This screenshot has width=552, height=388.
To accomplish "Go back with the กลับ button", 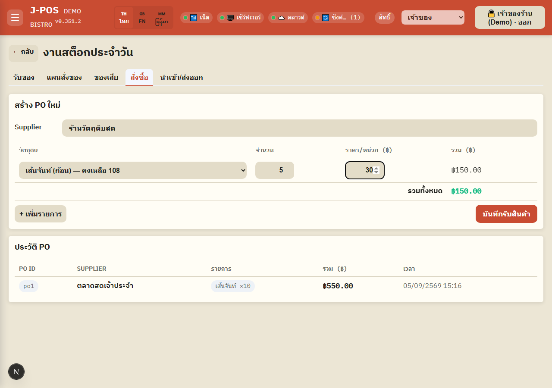I will pos(23,53).
